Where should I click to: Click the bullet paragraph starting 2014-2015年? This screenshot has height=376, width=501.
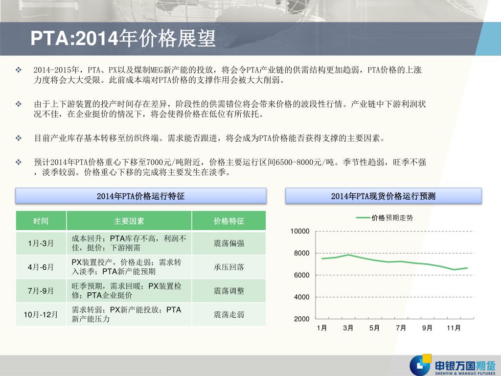[x=228, y=75]
